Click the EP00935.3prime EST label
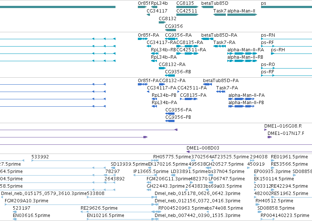 pyautogui.click(x=272, y=172)
